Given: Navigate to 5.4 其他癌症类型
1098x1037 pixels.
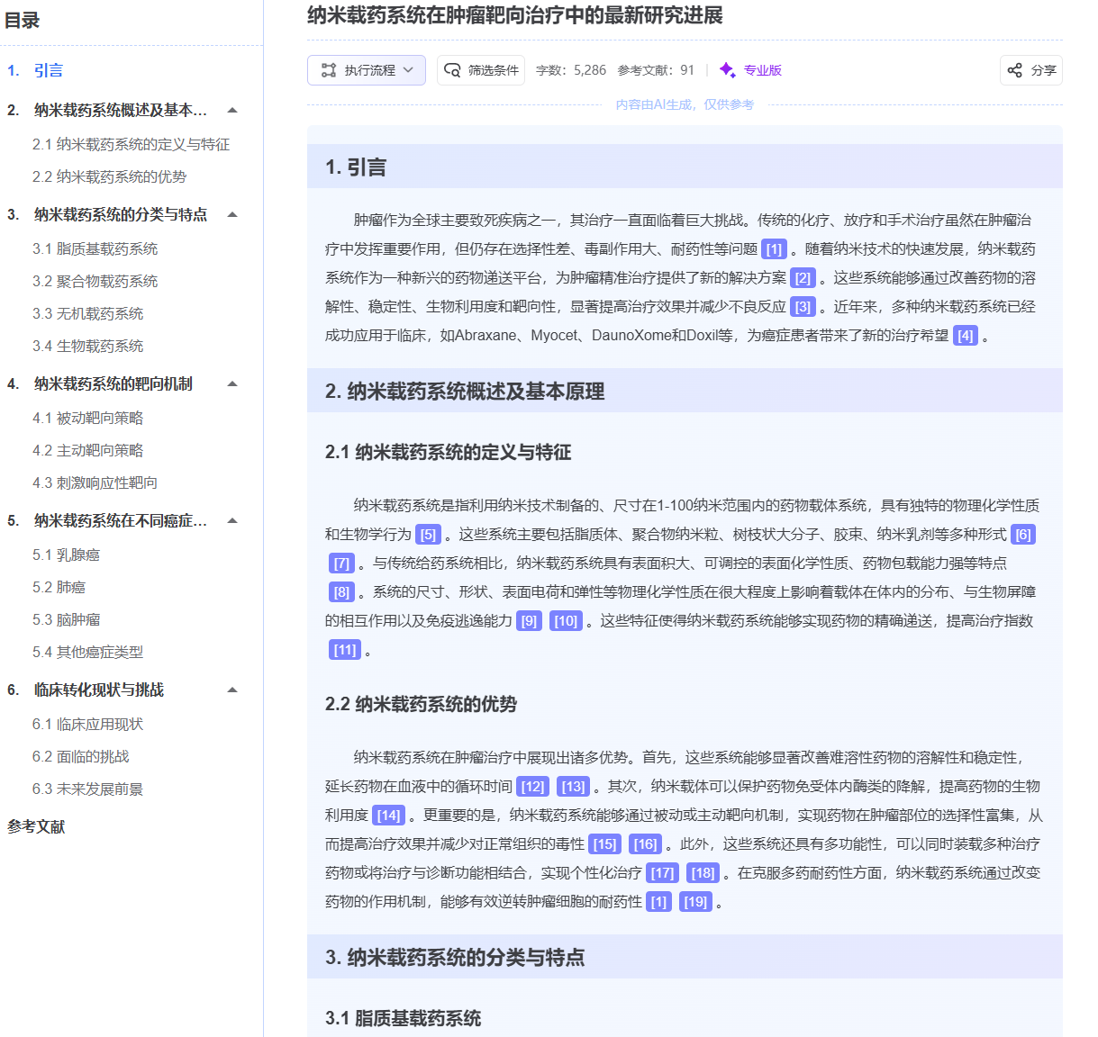Looking at the screenshot, I should [x=88, y=652].
